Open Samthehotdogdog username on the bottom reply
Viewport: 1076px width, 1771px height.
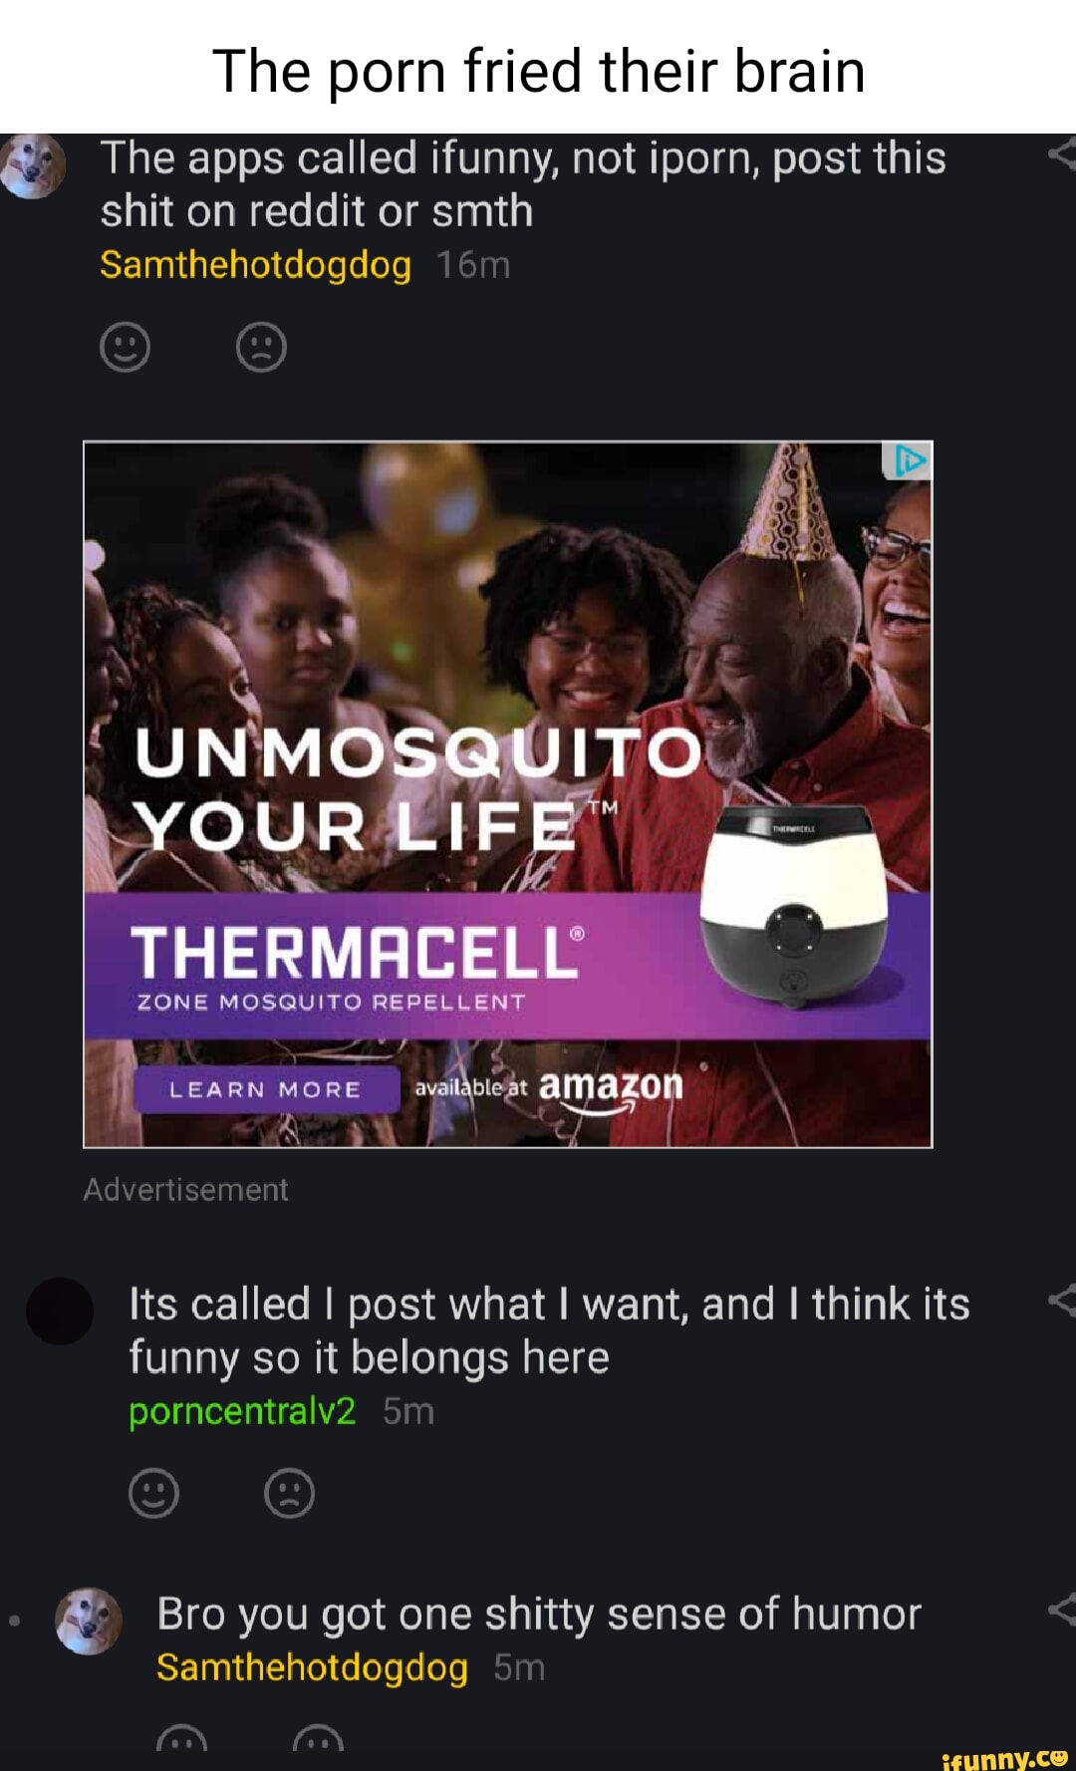pyautogui.click(x=312, y=1667)
